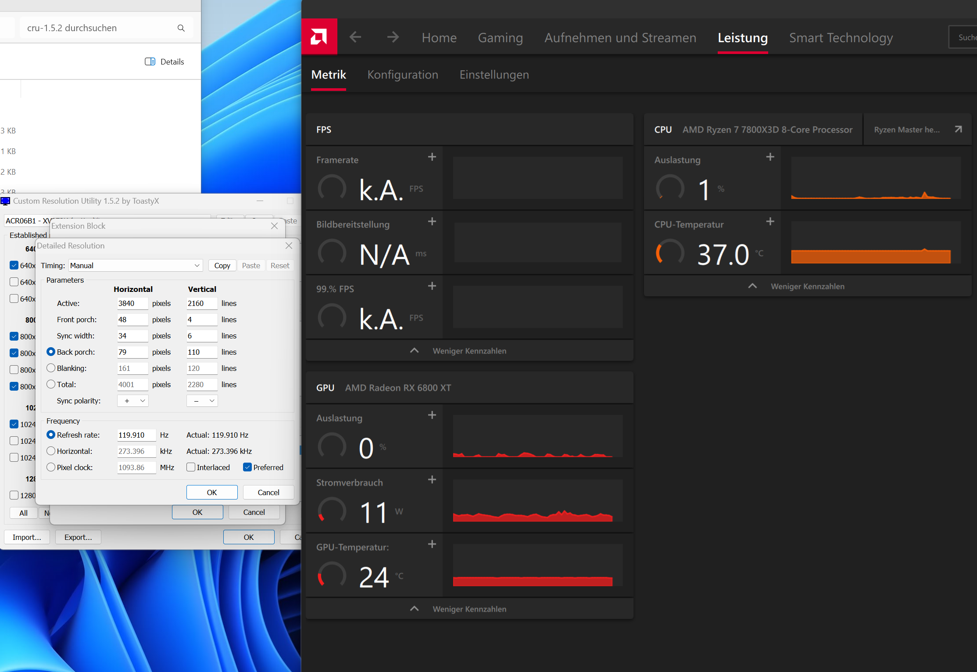
Task: Collapse GPU section via Weniger Kennzahlen
Action: click(x=469, y=609)
